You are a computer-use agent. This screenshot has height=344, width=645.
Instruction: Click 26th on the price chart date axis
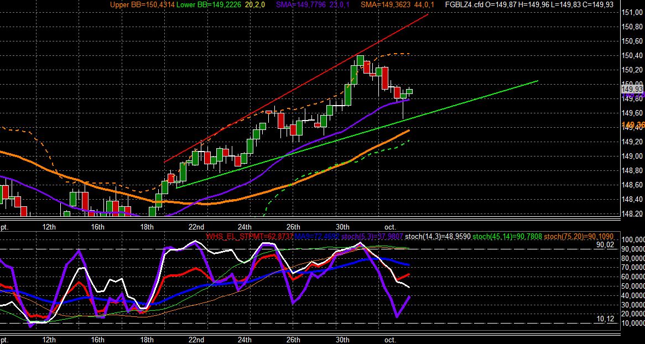[293, 227]
